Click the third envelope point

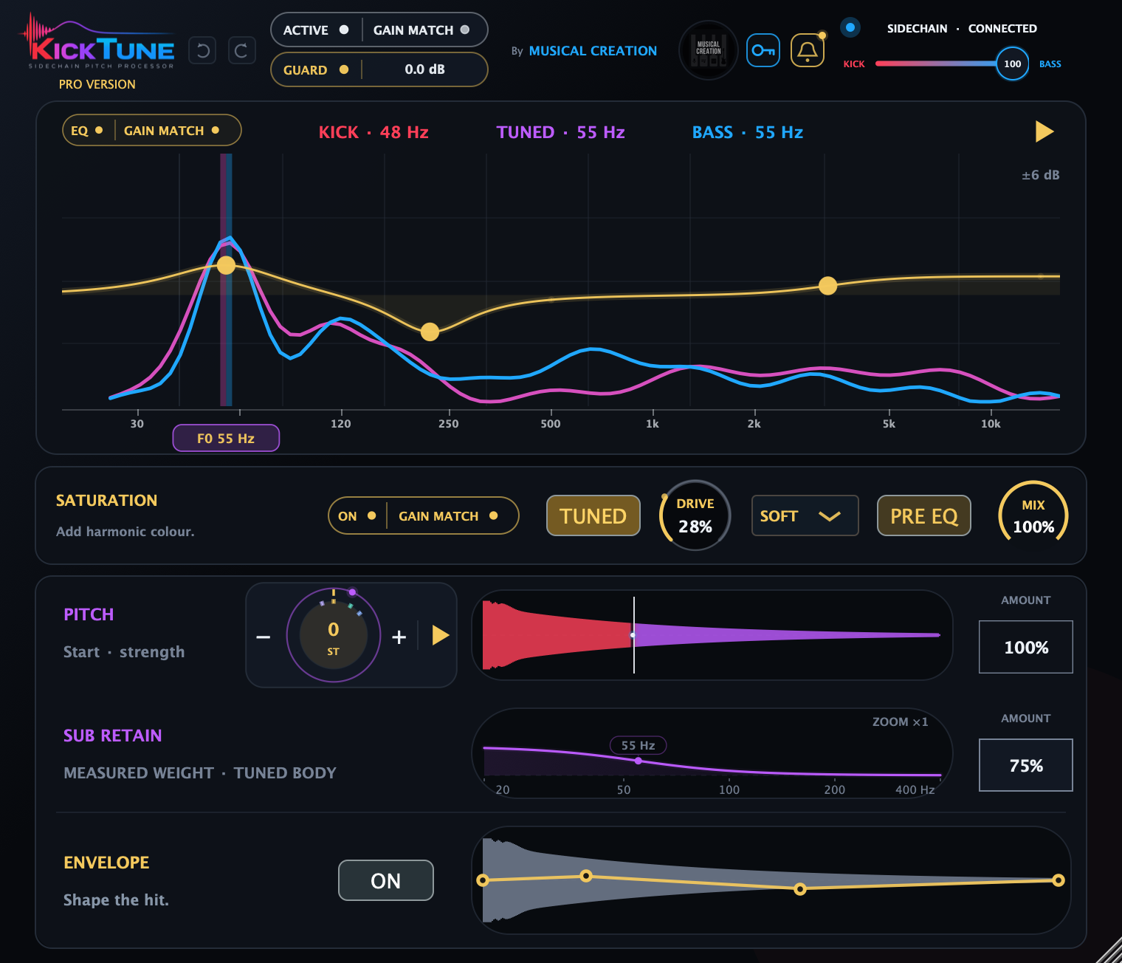pos(799,889)
